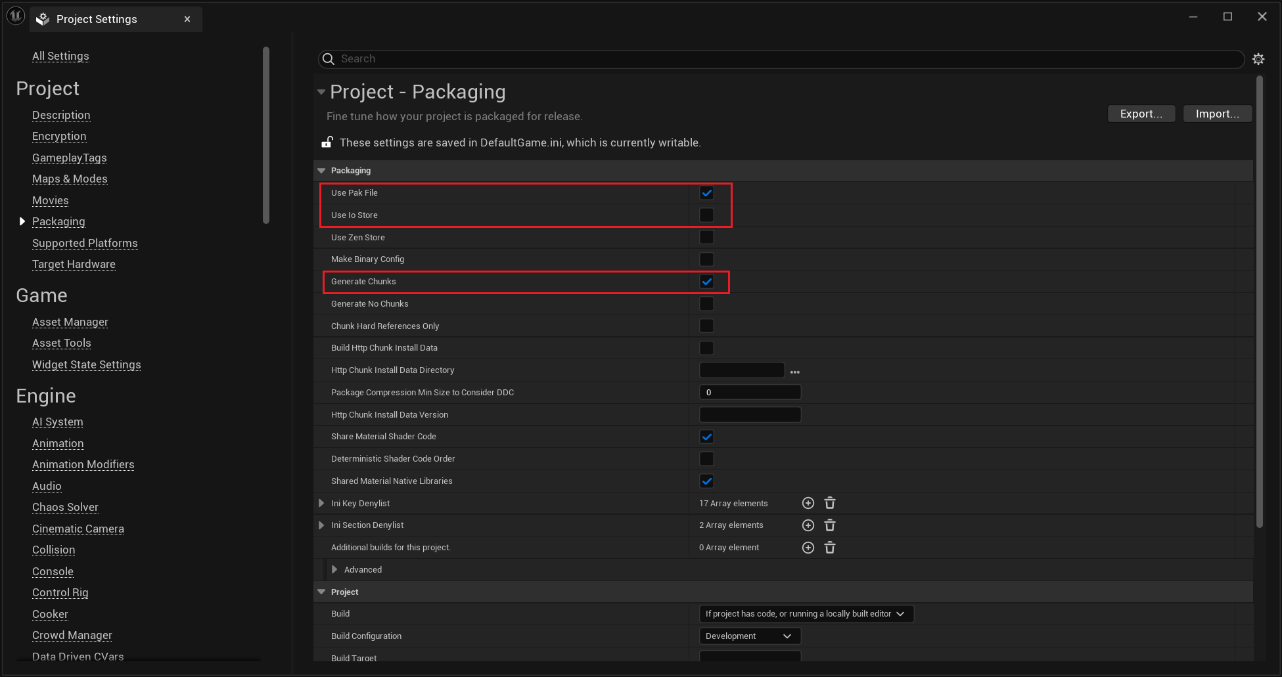Add element to Ini Key Denylist
Screen dimensions: 1282x677
808,503
